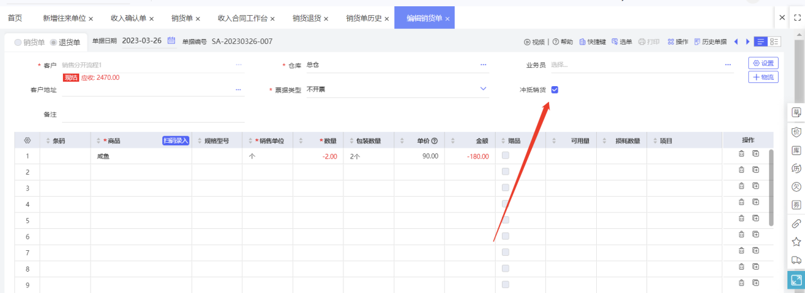
Task: Click the table vertical scrollbar
Action: coord(772,187)
